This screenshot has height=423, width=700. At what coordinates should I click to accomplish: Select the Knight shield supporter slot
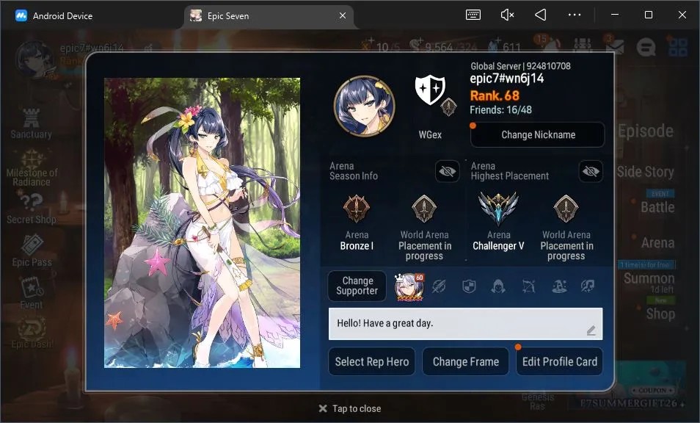[x=469, y=286]
